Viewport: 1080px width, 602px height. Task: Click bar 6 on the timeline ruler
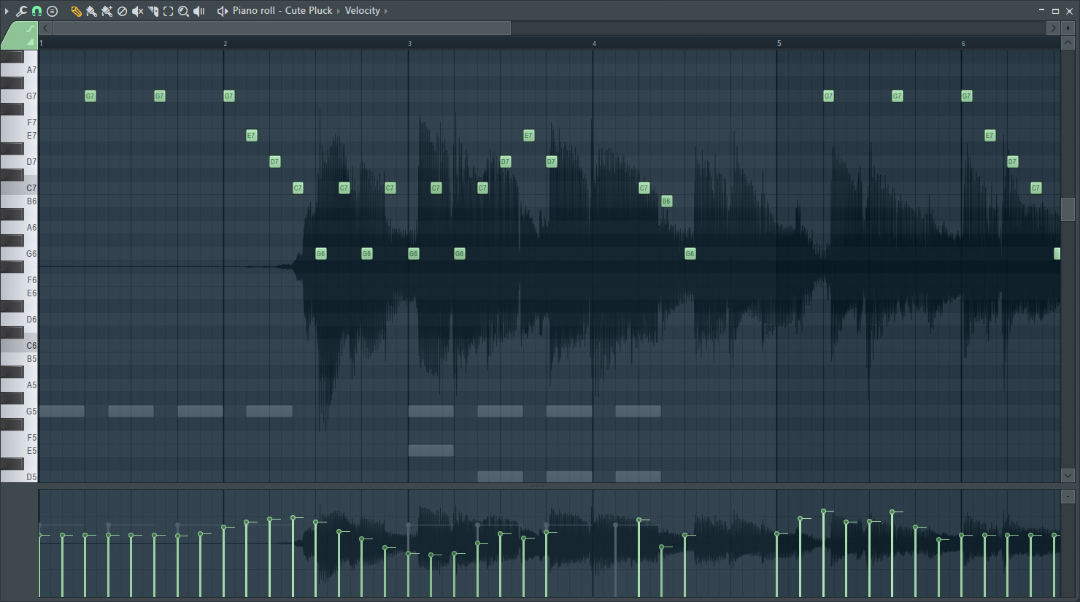pyautogui.click(x=963, y=44)
